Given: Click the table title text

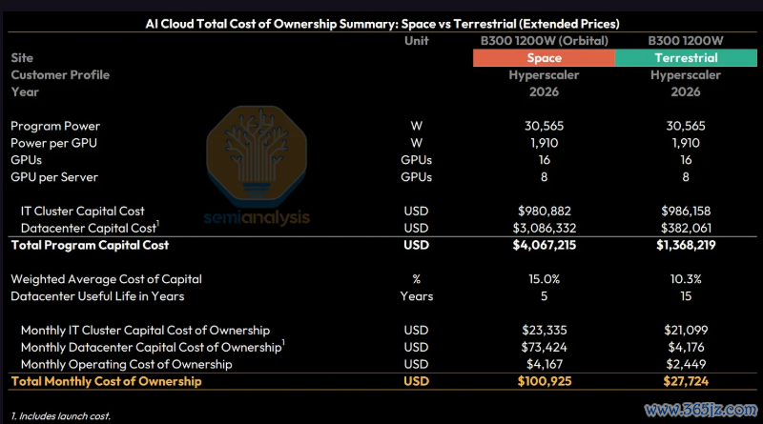Looking at the screenshot, I should (382, 24).
